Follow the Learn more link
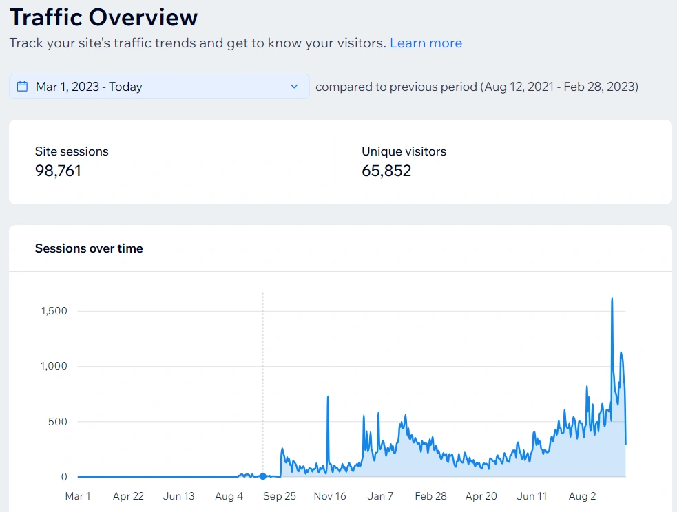This screenshot has width=677, height=512. [426, 43]
